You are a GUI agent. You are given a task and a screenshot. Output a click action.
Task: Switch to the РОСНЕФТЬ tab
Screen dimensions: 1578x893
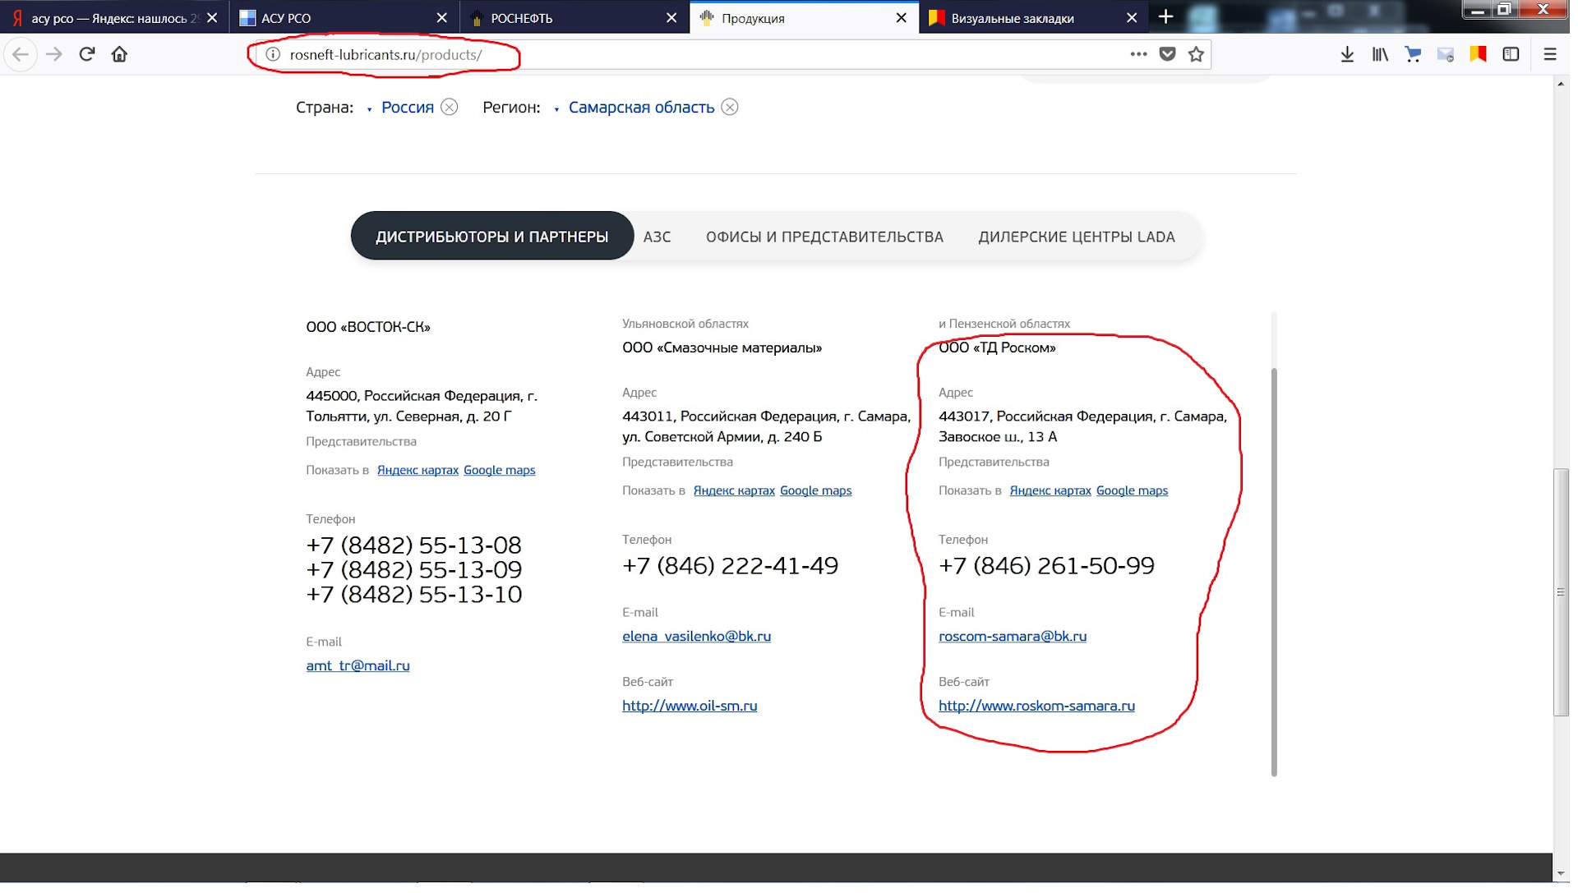coord(574,17)
